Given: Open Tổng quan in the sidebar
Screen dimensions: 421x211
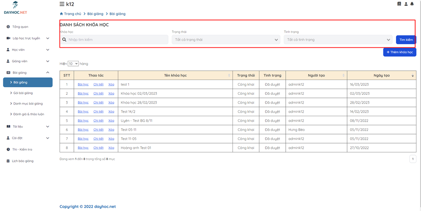Looking at the screenshot, I should [20, 27].
